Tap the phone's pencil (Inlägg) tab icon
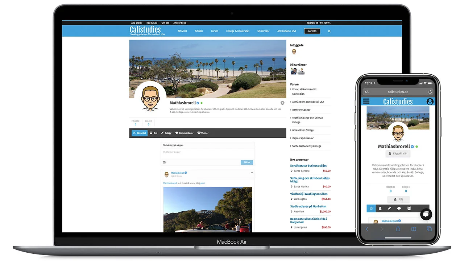This screenshot has height=261, width=464. click(389, 208)
